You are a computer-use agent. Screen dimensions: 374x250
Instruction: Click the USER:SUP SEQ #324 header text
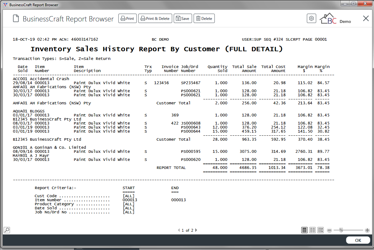tap(262, 39)
